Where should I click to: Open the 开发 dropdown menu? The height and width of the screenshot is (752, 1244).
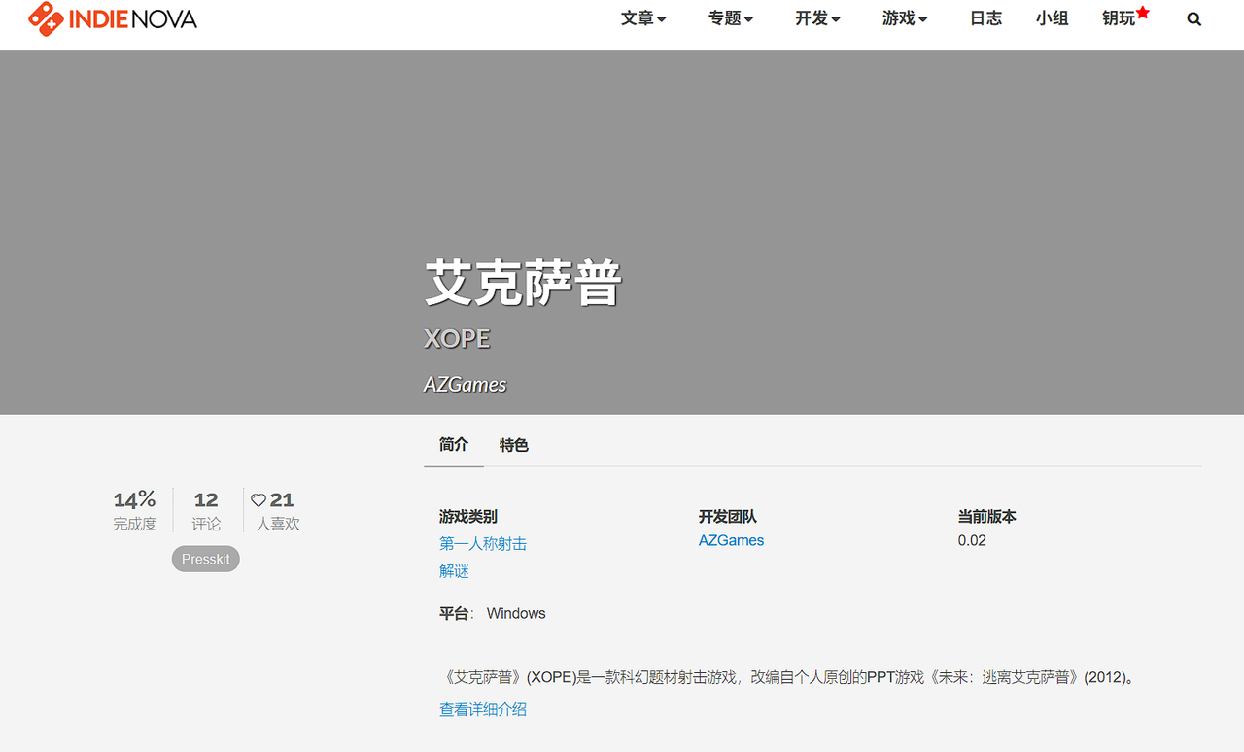(x=817, y=18)
